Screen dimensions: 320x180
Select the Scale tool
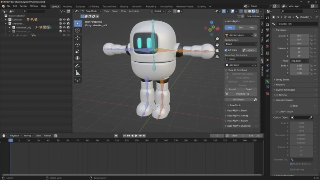tap(77, 52)
